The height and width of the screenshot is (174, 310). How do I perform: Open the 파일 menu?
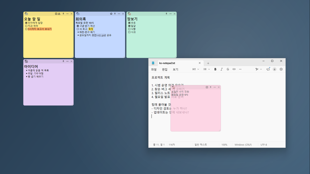154,69
